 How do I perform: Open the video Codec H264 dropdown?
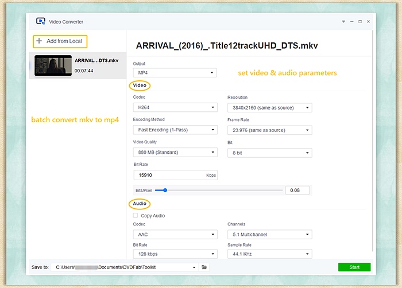[175, 107]
